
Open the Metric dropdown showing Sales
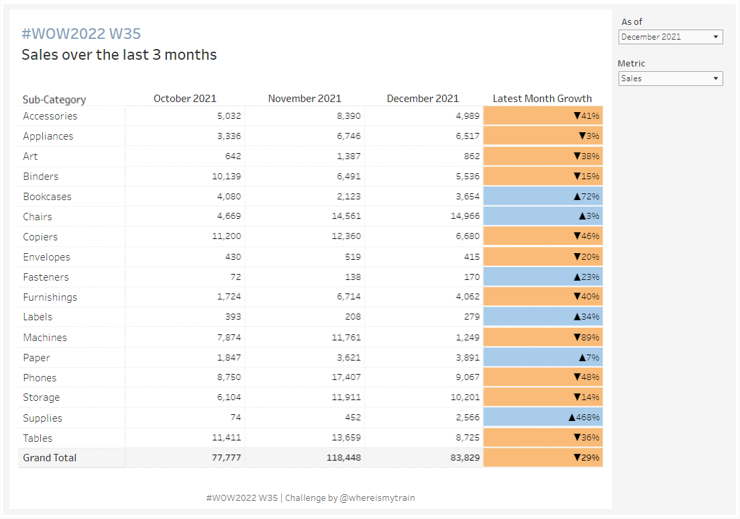[670, 79]
